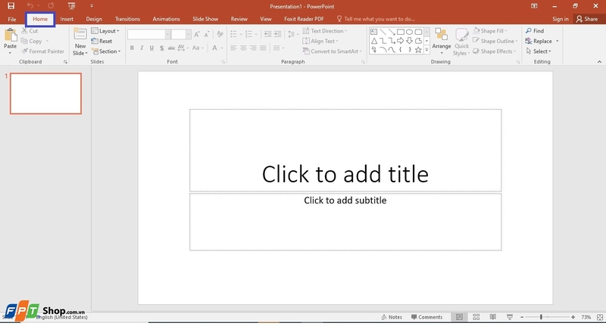Click the Replace button
The image size is (606, 326).
coord(539,41)
